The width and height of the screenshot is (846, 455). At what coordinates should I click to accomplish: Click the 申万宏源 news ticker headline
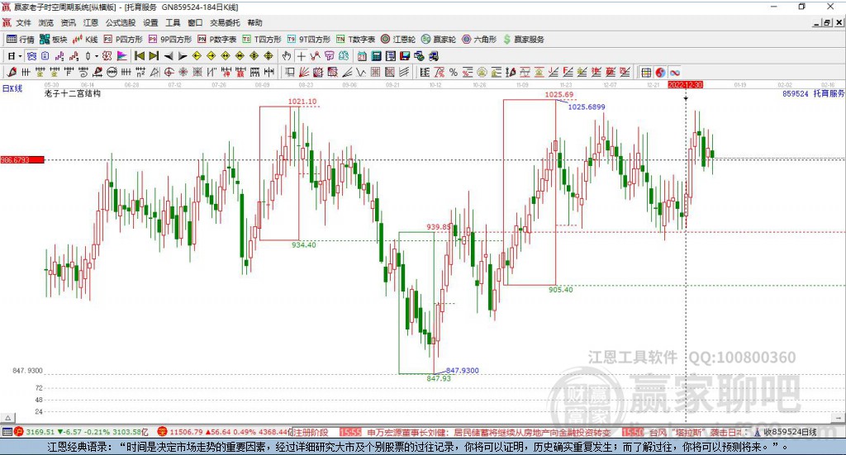[489, 433]
